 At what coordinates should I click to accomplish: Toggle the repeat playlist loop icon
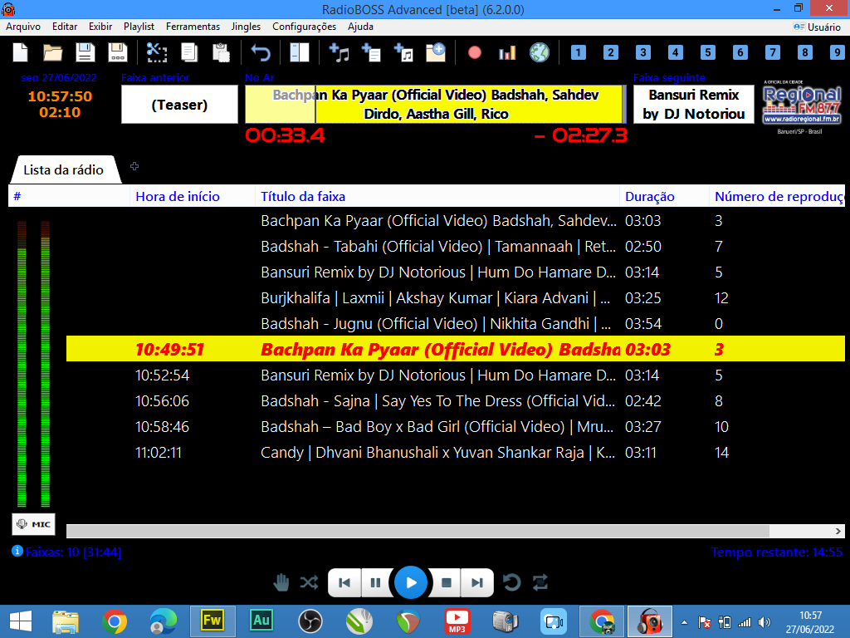coord(540,582)
